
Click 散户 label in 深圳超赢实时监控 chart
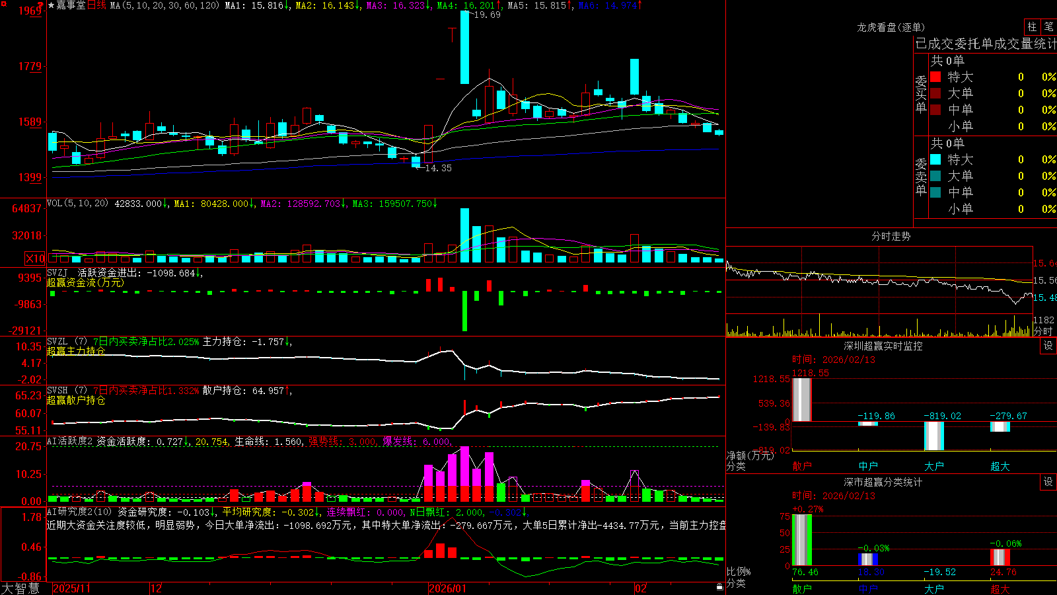coord(802,465)
